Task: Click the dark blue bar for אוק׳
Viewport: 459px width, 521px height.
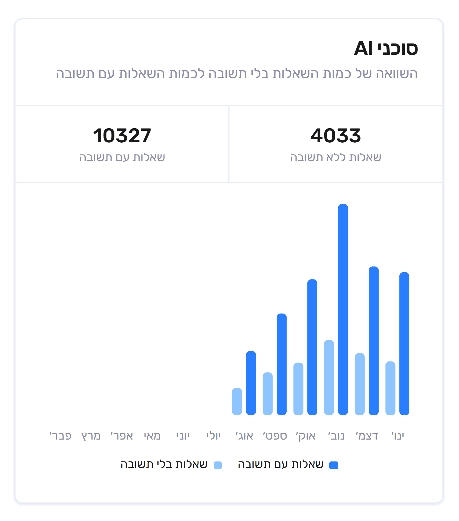Action: (312, 347)
